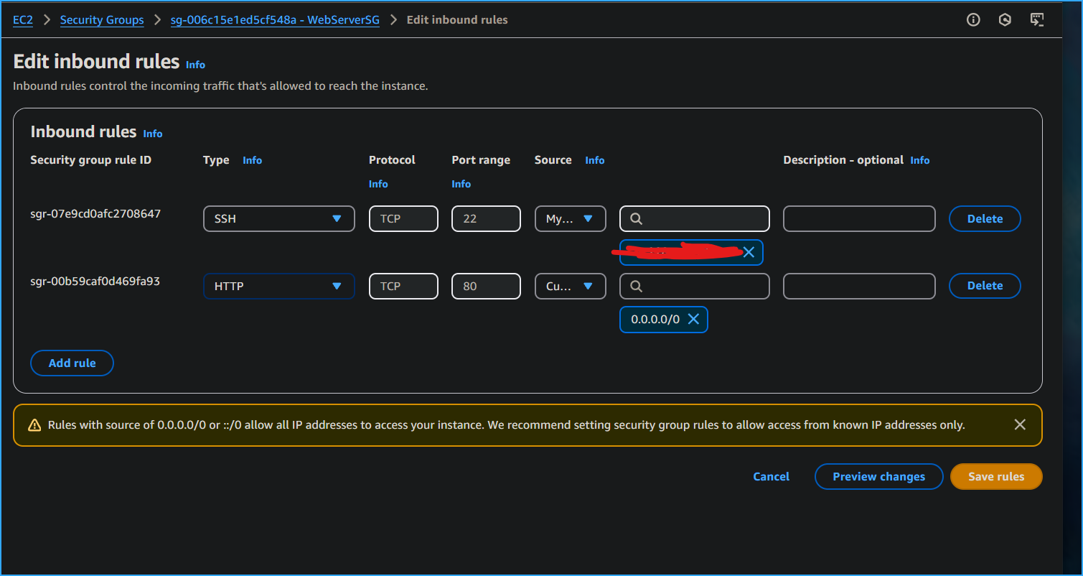The width and height of the screenshot is (1083, 576).
Task: Click the search icon in SSH source field
Action: pos(636,218)
